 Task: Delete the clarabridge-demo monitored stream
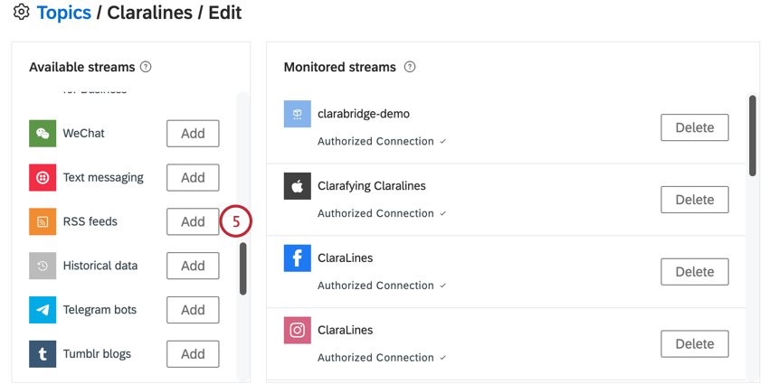click(x=695, y=127)
